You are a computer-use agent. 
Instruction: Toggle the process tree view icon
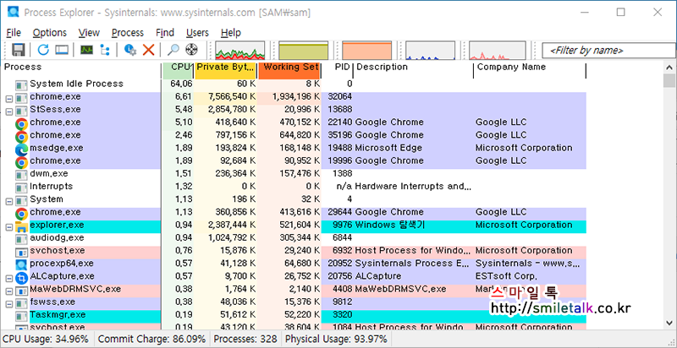coord(104,50)
